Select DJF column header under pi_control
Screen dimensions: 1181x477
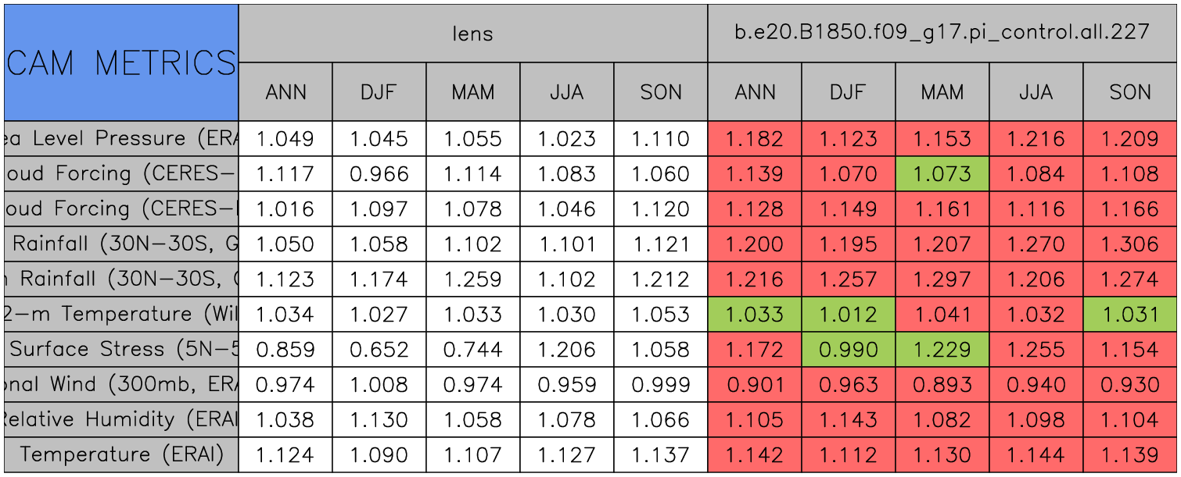point(849,92)
